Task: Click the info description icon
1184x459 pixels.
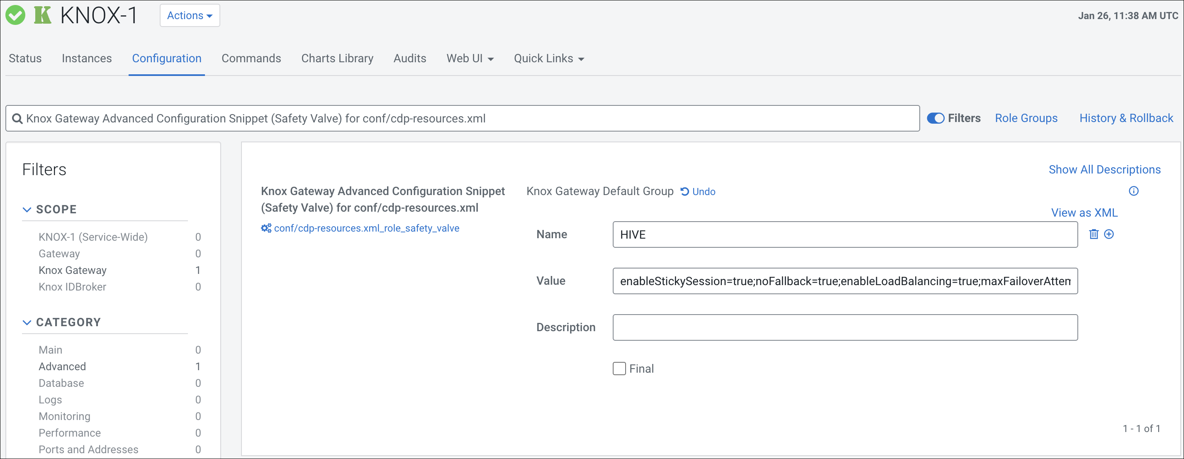Action: coord(1133,191)
